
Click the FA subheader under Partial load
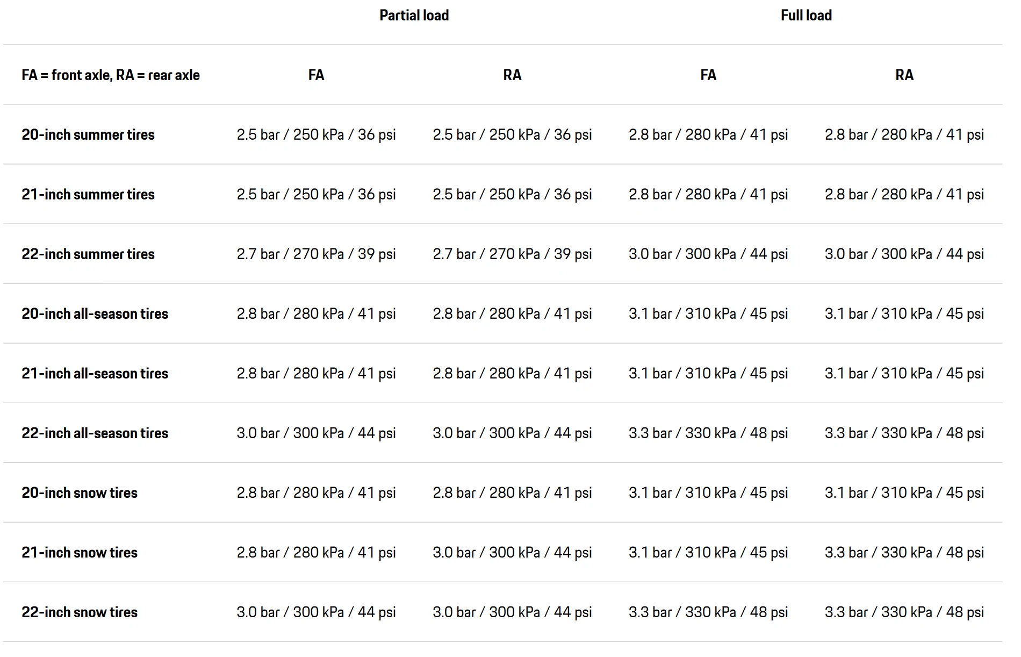[316, 75]
